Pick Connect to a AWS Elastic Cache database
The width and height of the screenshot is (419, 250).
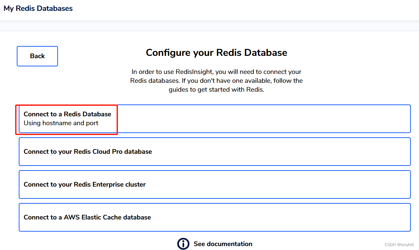(215, 217)
